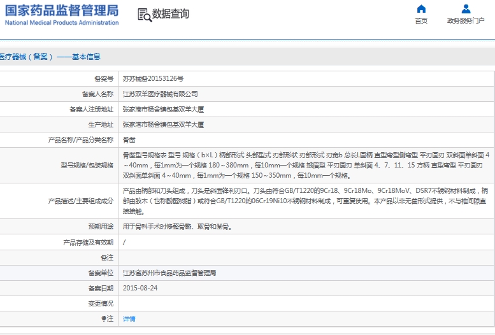Screen dimensions: 495x335
Task: Click the 备案人名称 row label
Action: 97,94
